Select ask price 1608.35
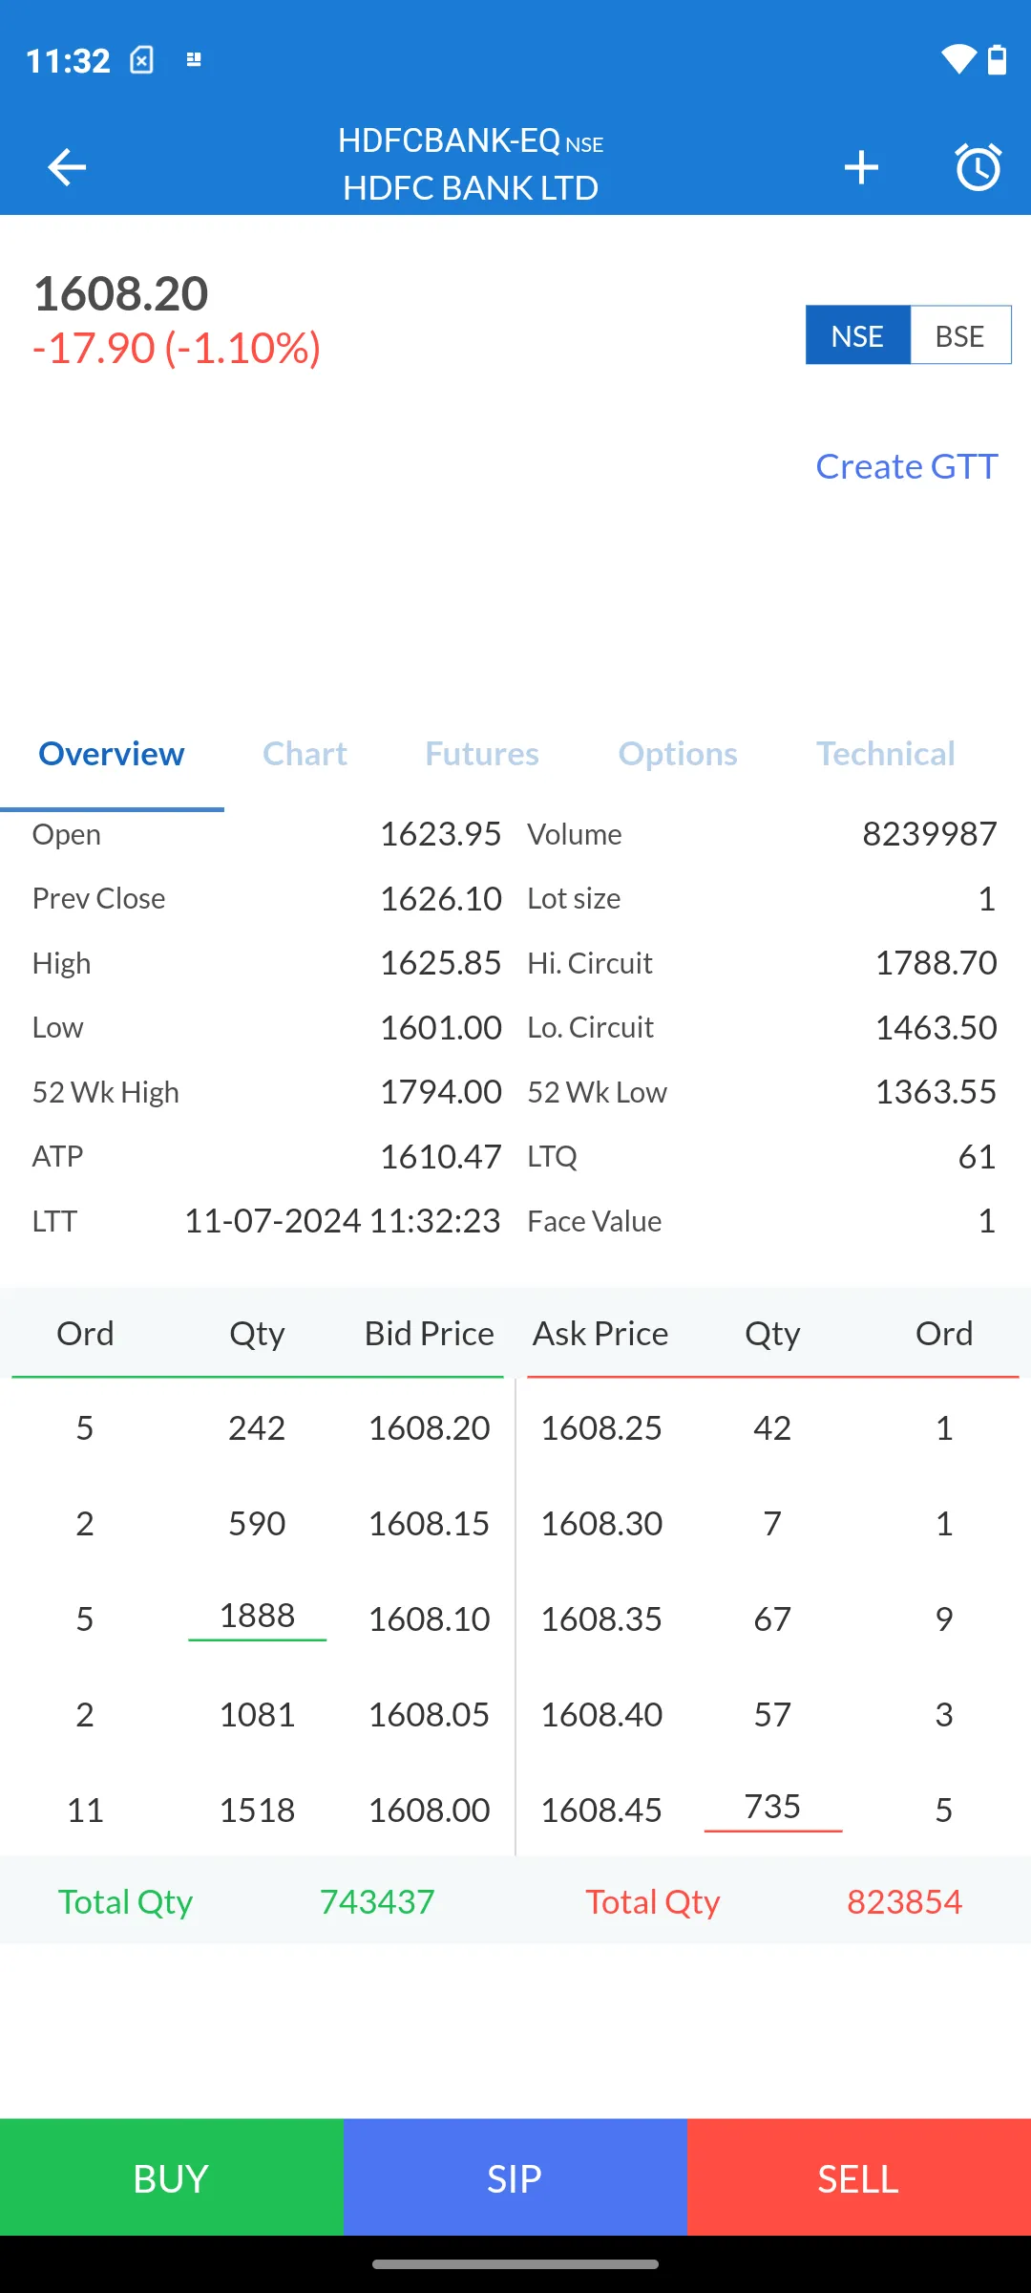 (601, 1619)
